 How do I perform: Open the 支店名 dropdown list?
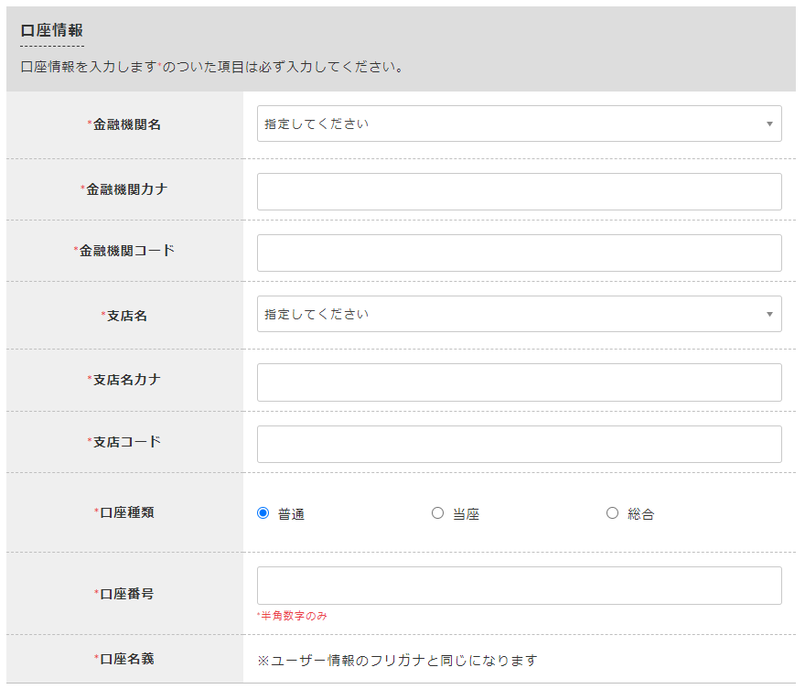point(518,314)
